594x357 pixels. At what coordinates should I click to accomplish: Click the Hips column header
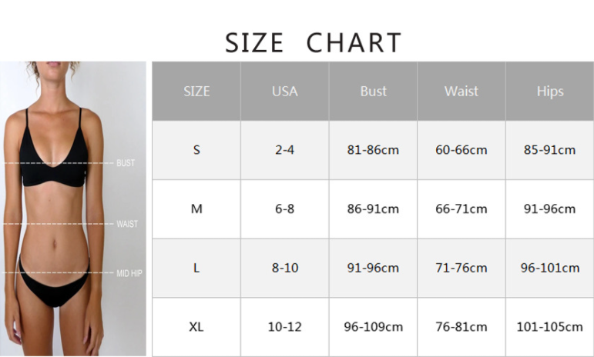click(x=550, y=92)
